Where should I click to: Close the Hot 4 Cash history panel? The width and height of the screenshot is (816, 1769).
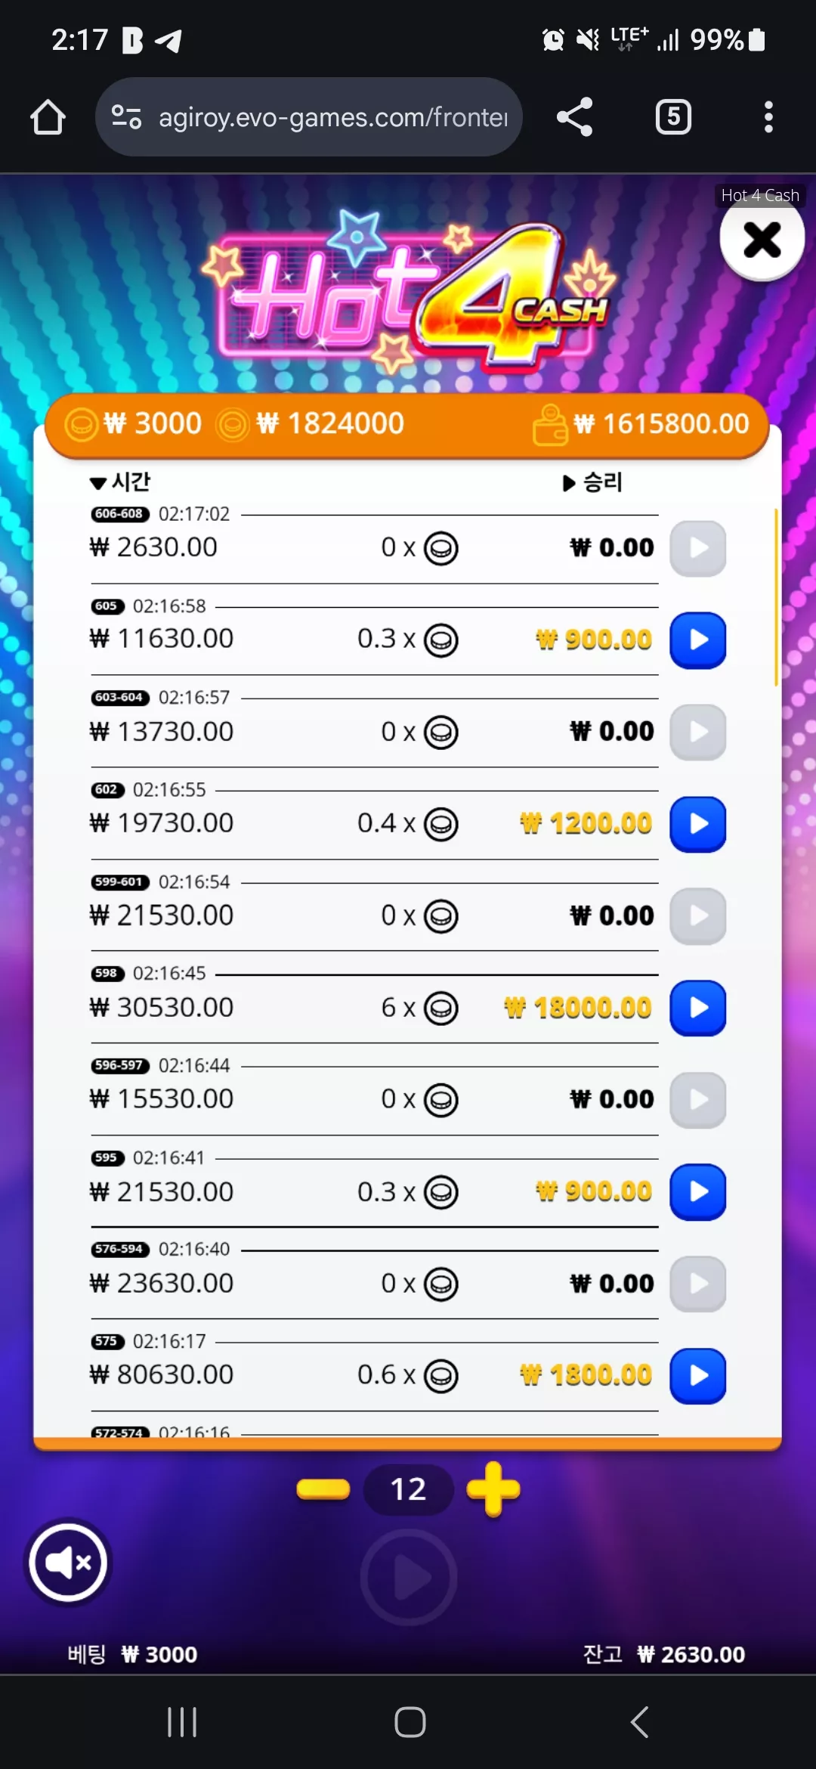coord(762,240)
